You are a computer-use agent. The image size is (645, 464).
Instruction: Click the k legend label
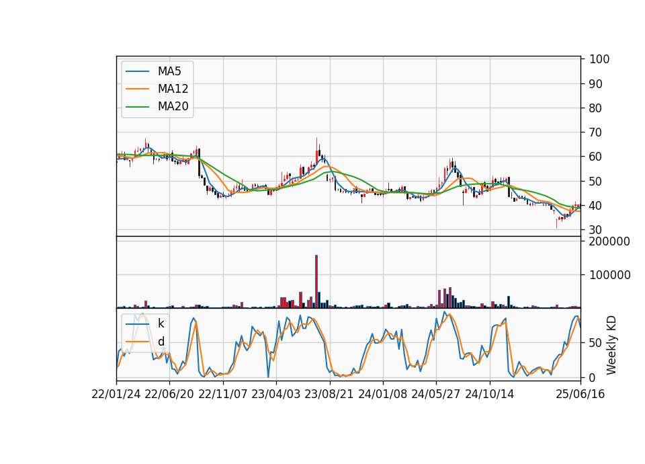pyautogui.click(x=161, y=323)
